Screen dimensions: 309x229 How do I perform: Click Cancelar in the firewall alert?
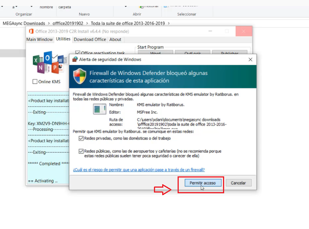238,183
